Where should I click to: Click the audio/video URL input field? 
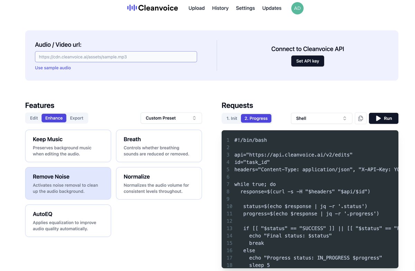116,57
